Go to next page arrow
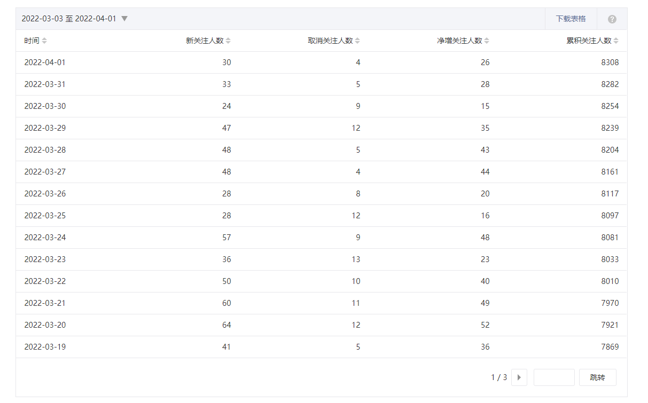Image resolution: width=648 pixels, height=403 pixels. [519, 377]
